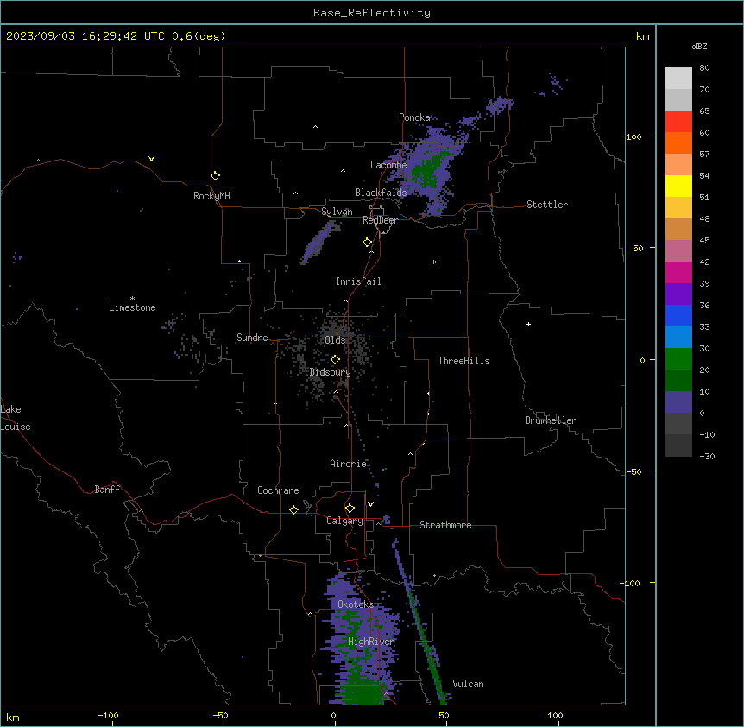Select the Drumheller map label
This screenshot has height=727, width=744.
[551, 420]
